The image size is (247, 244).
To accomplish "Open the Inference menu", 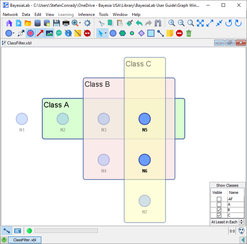I will (x=86, y=15).
